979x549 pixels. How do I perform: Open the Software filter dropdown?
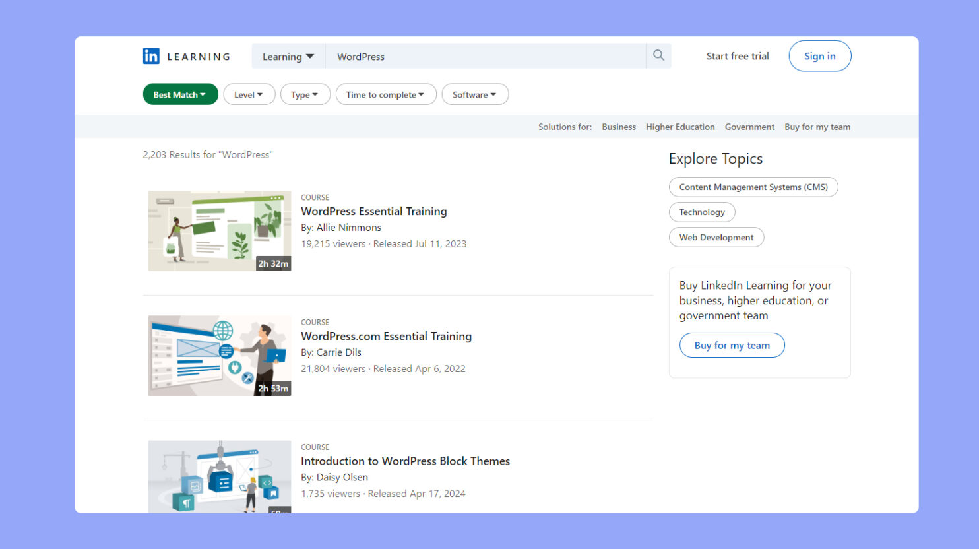click(x=475, y=94)
